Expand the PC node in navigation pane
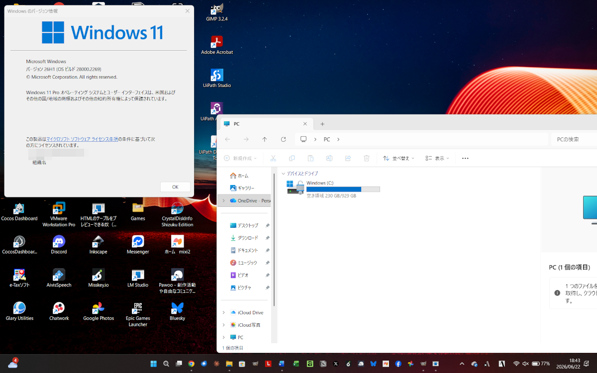 pyautogui.click(x=223, y=337)
